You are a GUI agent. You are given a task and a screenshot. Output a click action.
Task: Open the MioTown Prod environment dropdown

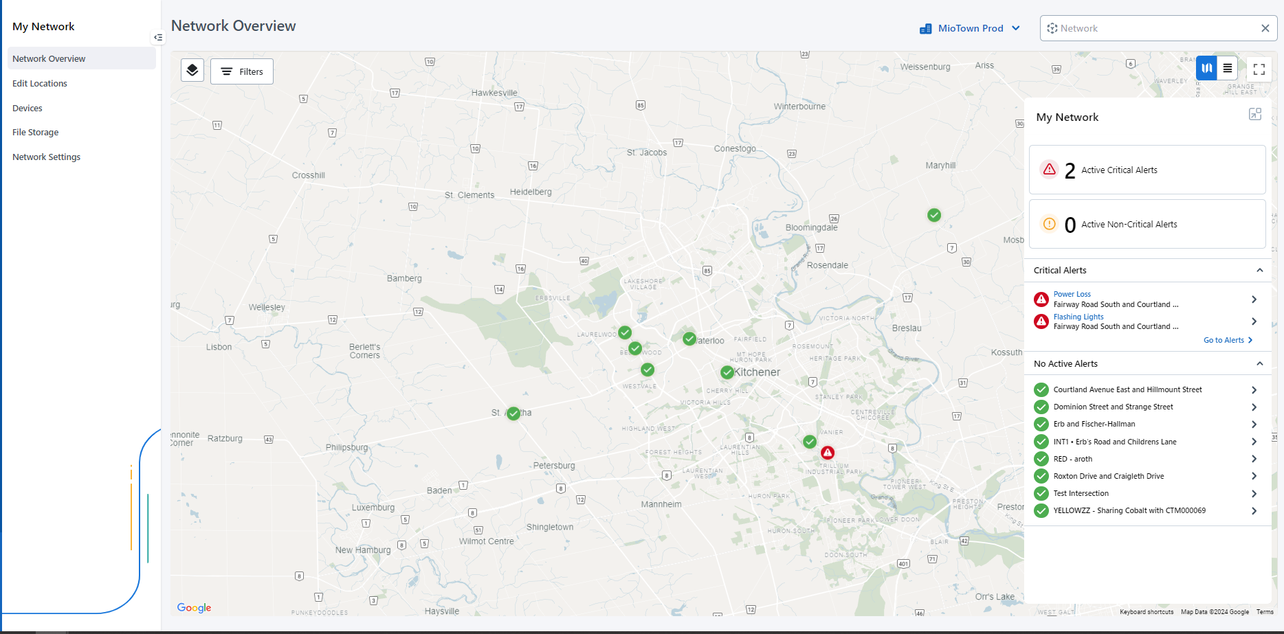coord(1016,28)
